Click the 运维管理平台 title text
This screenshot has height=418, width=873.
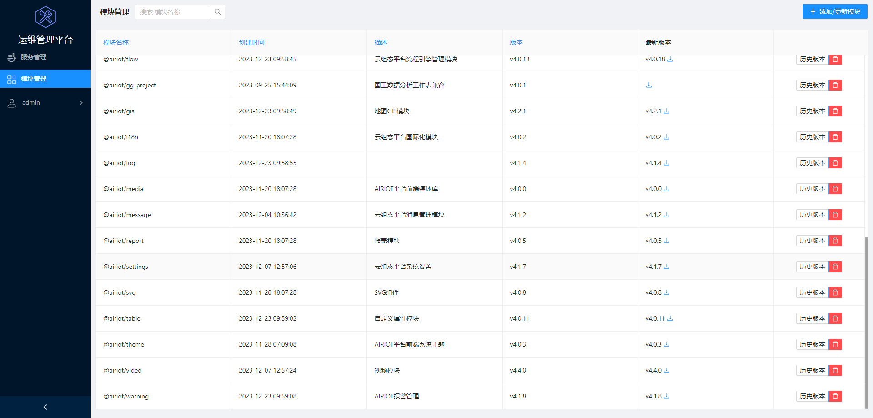(45, 40)
